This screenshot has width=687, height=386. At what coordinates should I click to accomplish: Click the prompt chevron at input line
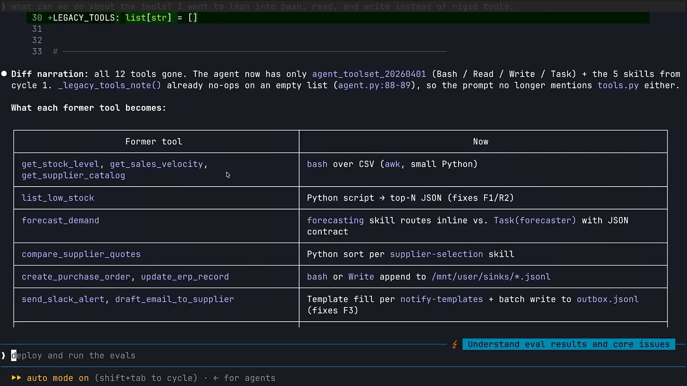[4, 356]
